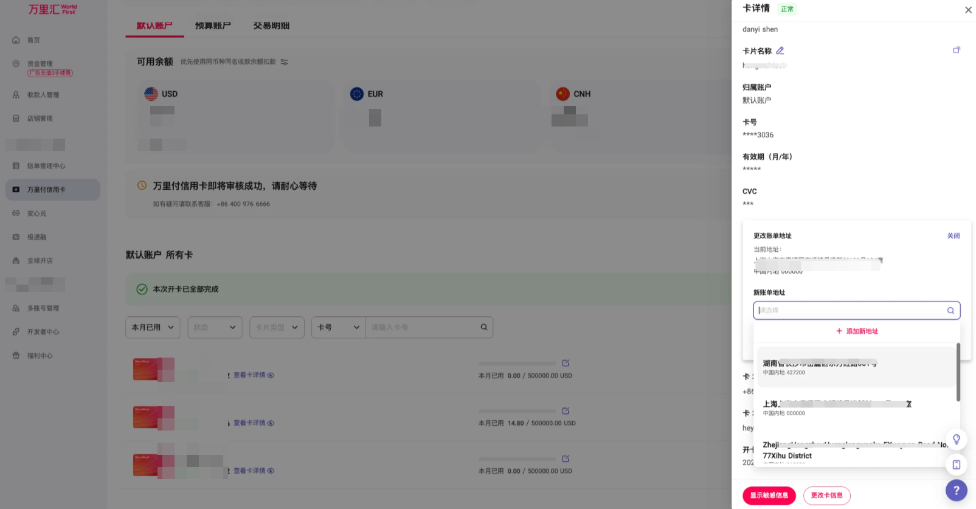Click the 资金管理 sidebar icon
Viewport: 976px width, 509px height.
16,63
